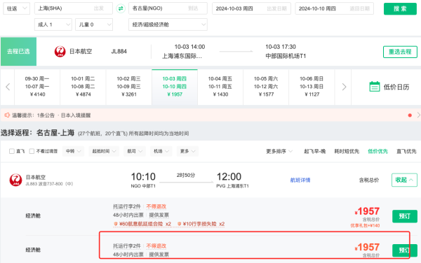Click the shield icon beside ¥60 insurance

pyautogui.click(x=116, y=224)
